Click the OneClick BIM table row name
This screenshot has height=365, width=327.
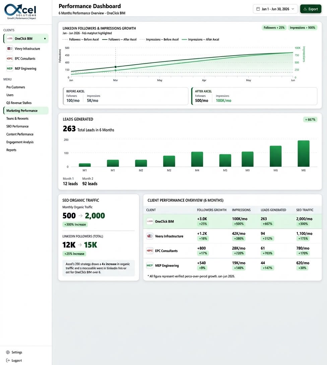(164, 221)
